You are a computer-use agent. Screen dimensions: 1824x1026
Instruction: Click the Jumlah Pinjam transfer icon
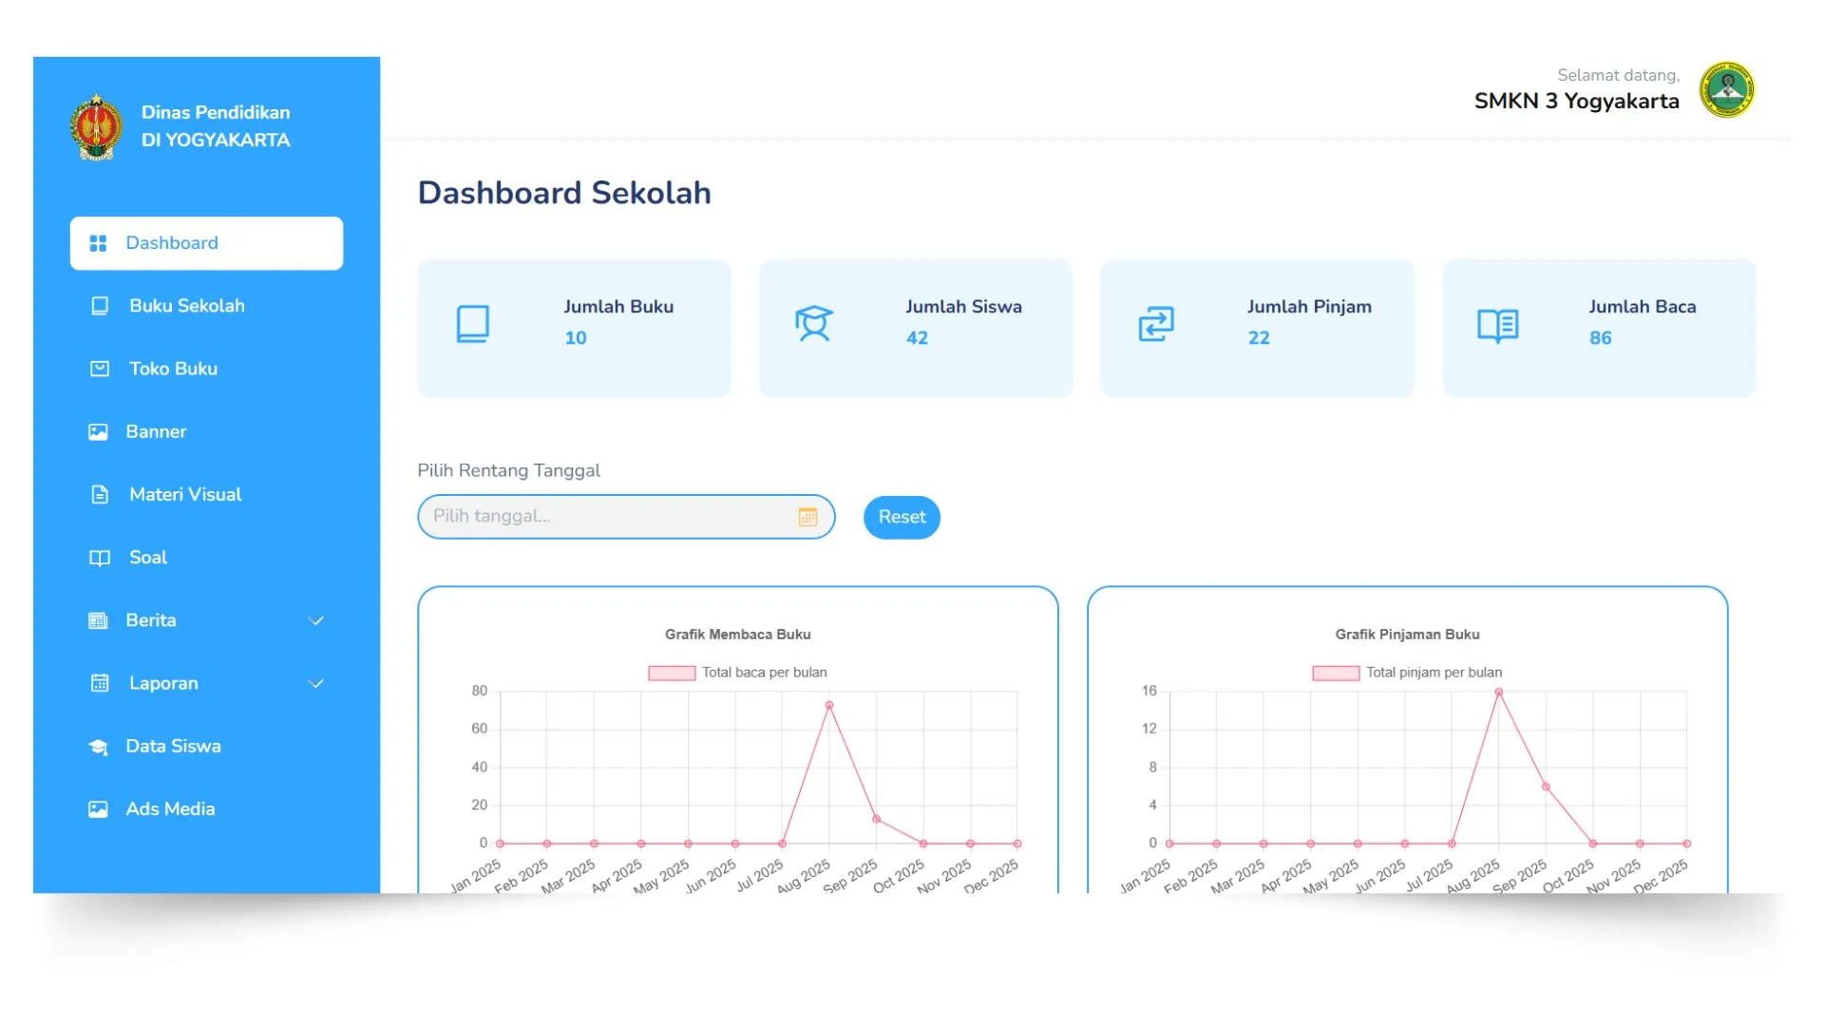pos(1155,324)
